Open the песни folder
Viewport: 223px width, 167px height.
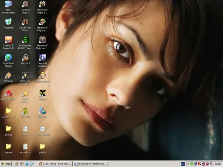click(8, 149)
